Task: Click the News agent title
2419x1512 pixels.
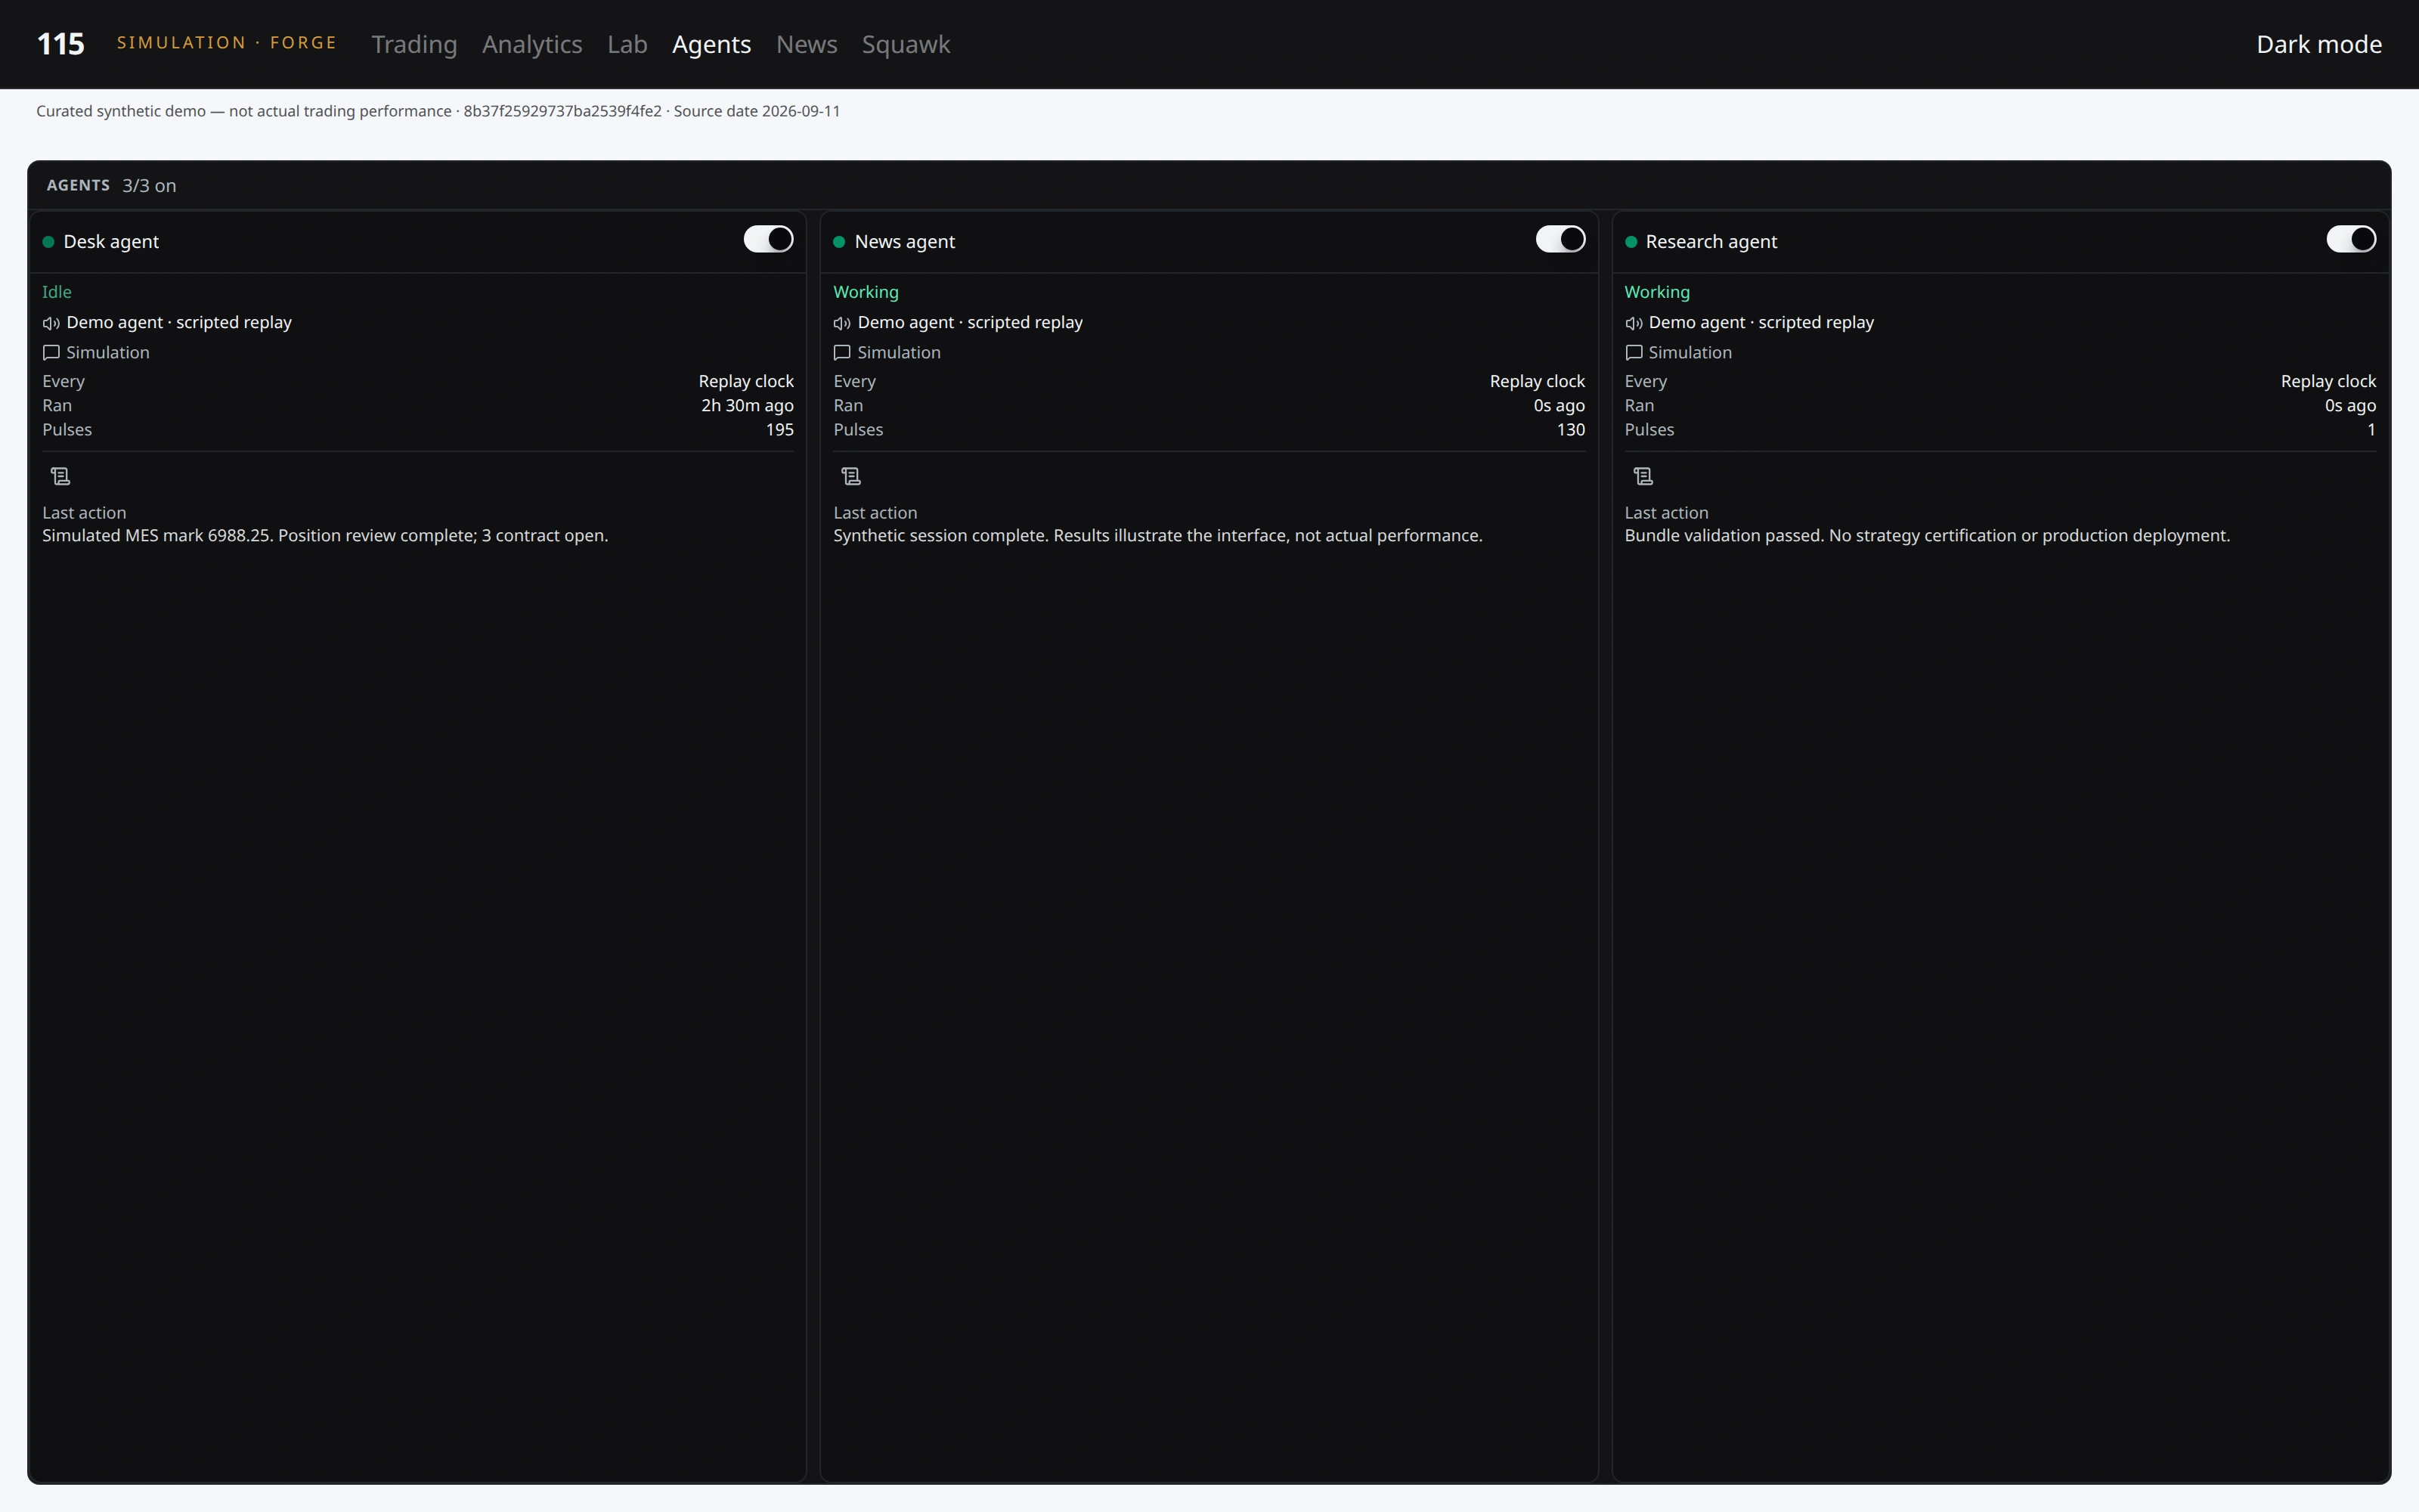Action: coord(905,242)
